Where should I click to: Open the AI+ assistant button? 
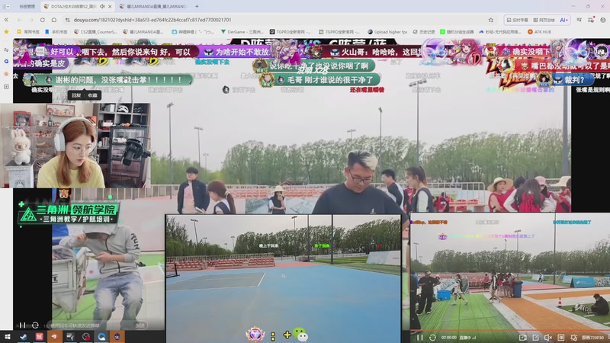pos(563,20)
